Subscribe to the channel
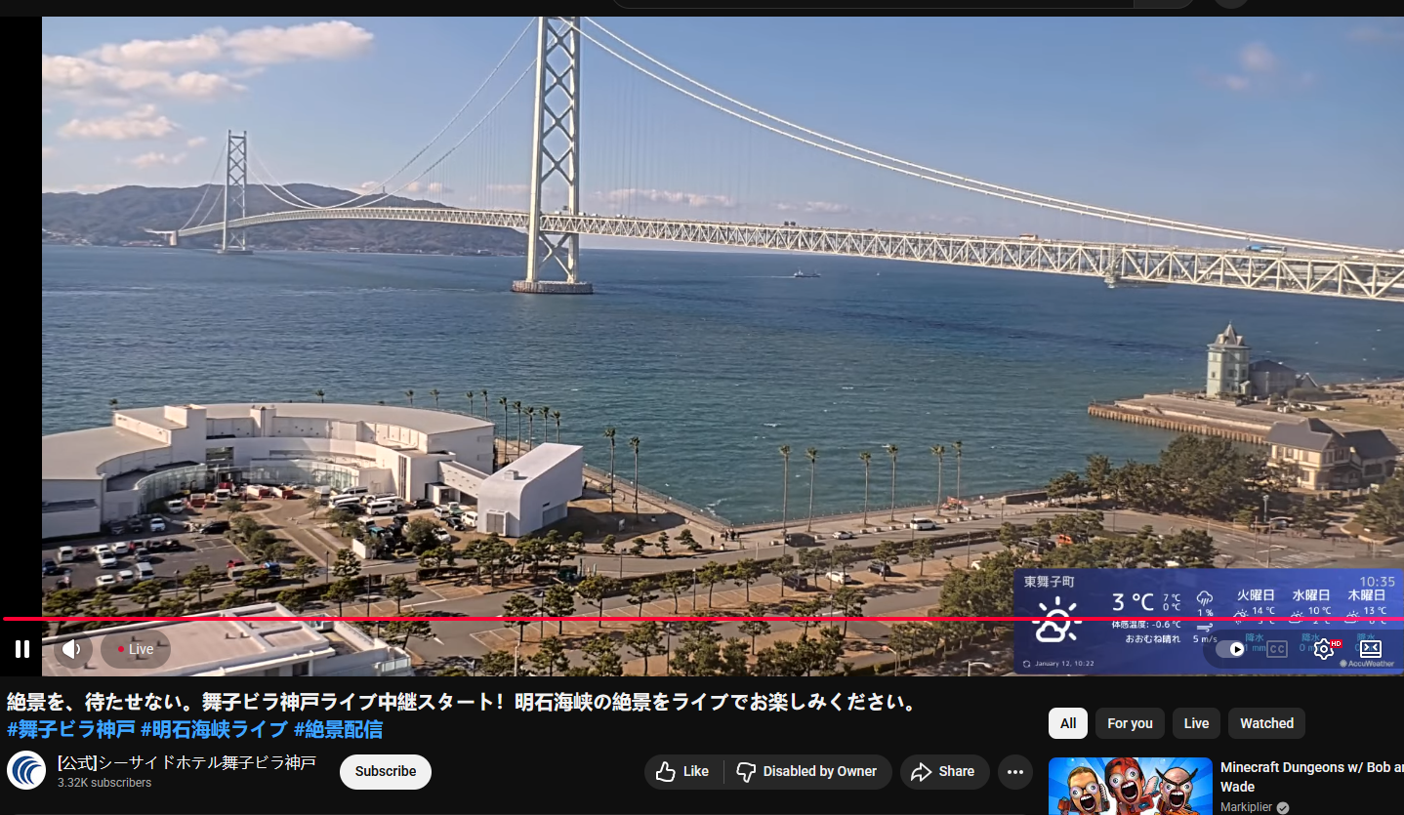 tap(386, 771)
